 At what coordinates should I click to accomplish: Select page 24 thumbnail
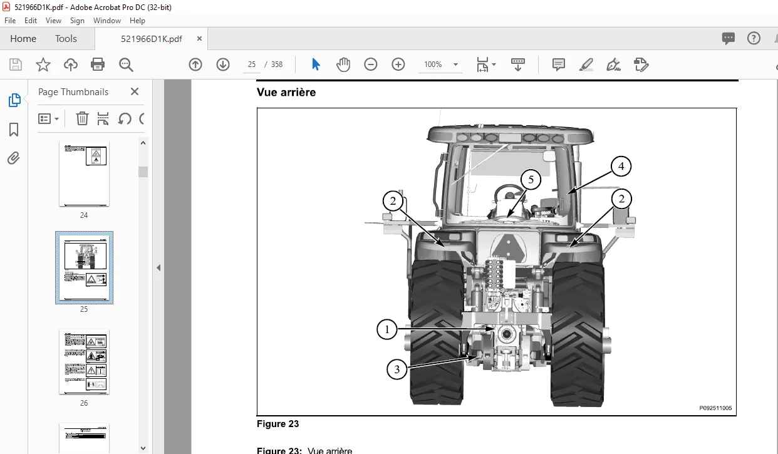[84, 174]
